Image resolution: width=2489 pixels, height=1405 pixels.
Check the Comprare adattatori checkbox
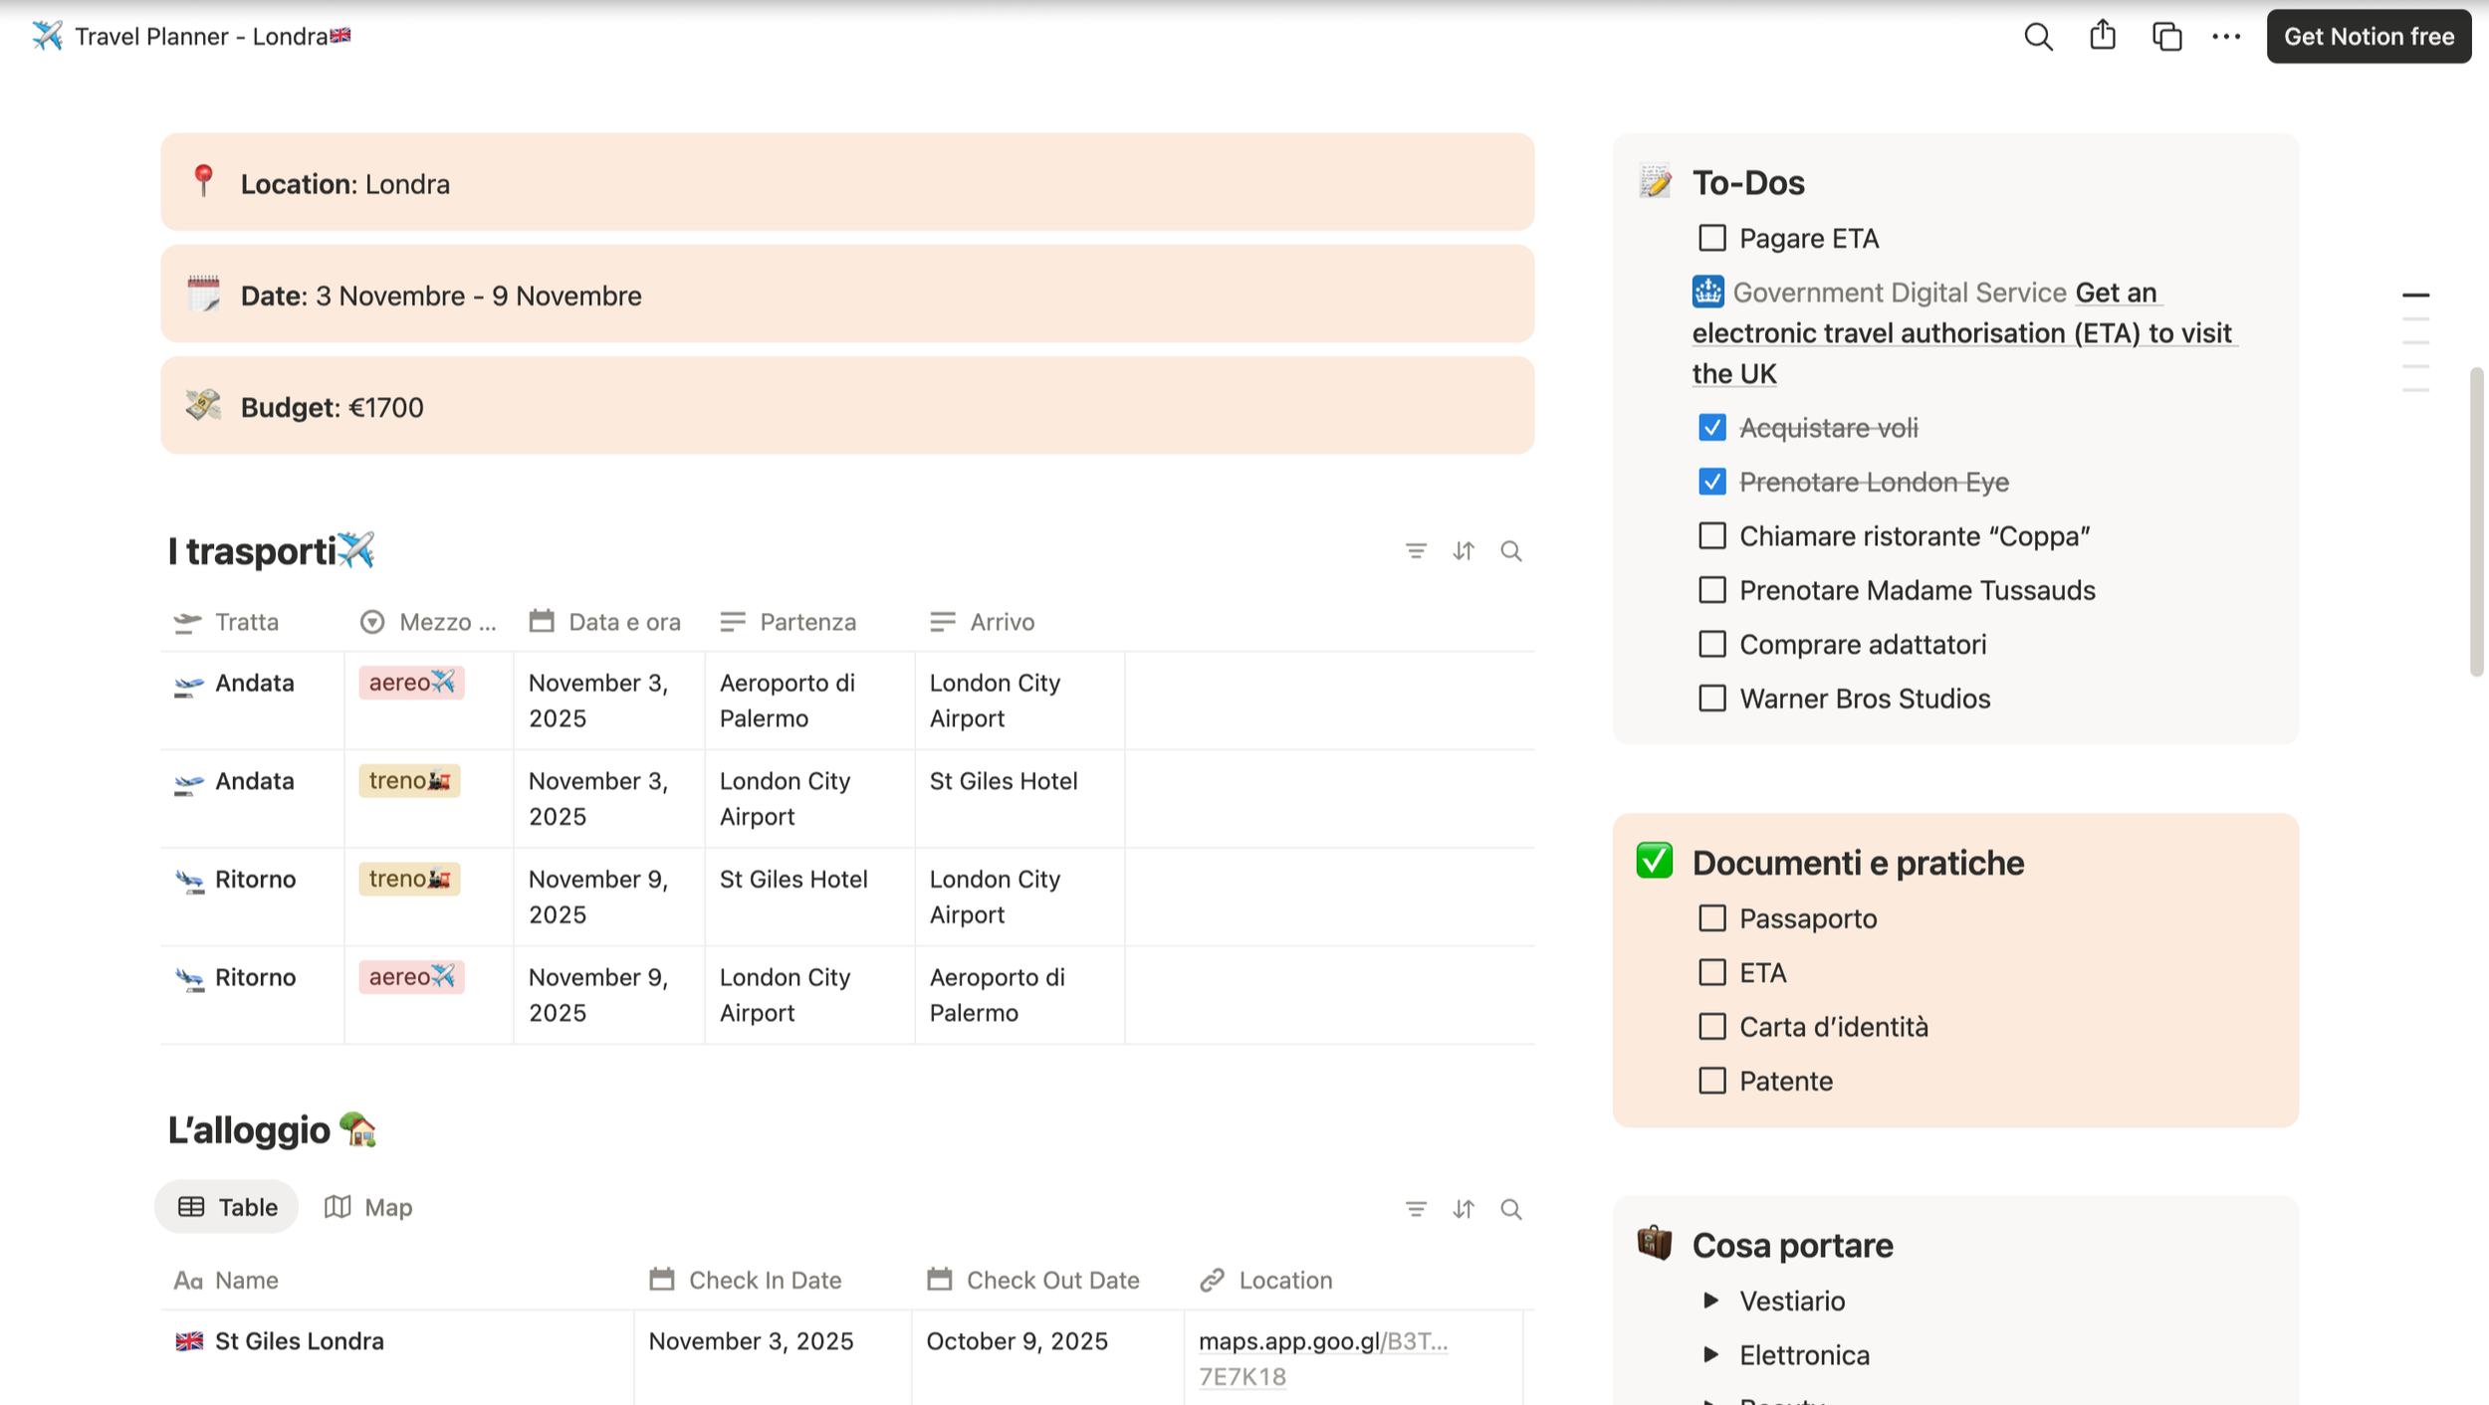click(1711, 645)
